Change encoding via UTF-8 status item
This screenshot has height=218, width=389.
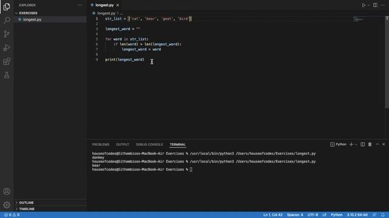(x=312, y=215)
